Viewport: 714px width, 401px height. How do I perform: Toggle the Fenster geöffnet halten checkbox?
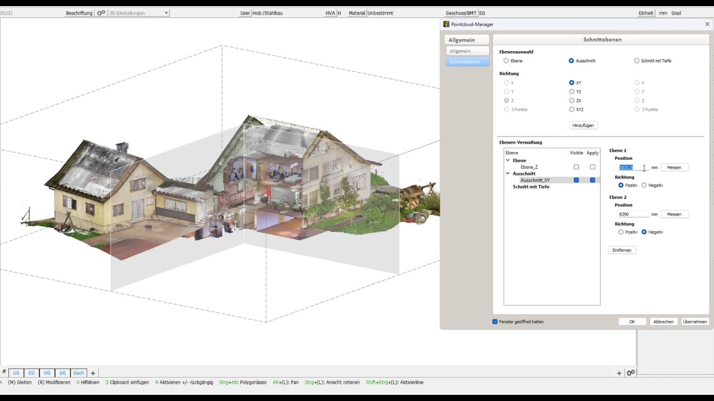coord(495,322)
